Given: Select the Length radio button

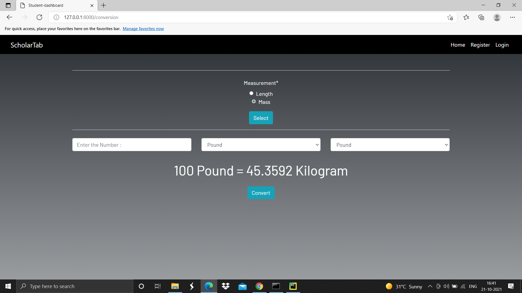Looking at the screenshot, I should pos(251,93).
